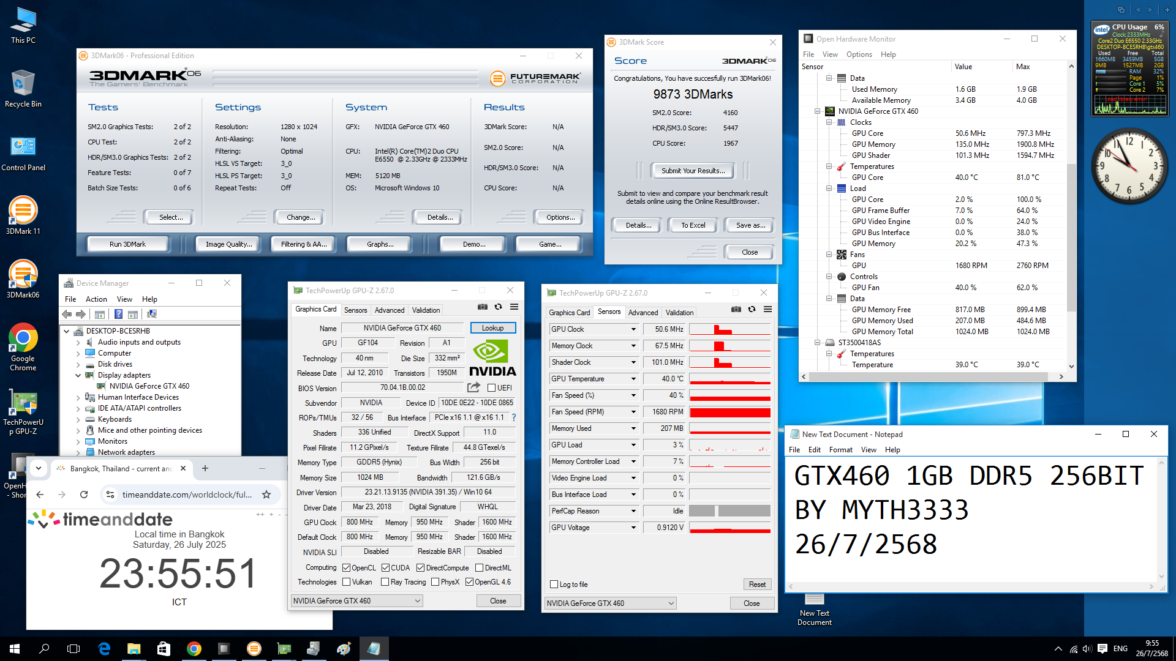This screenshot has height=661, width=1176.
Task: Open GPU selector dropdown in GPU-Z Sensors window
Action: point(611,603)
